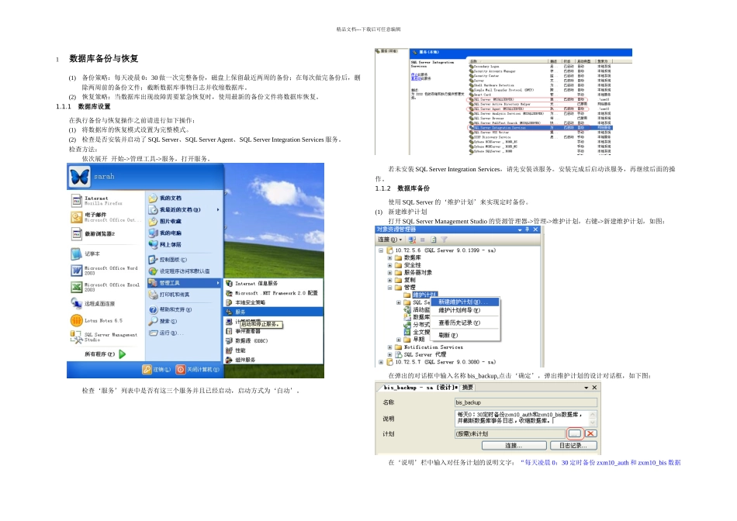This screenshot has height=521, width=737.
Task: Select the Security Center service row
Action: click(x=540, y=76)
